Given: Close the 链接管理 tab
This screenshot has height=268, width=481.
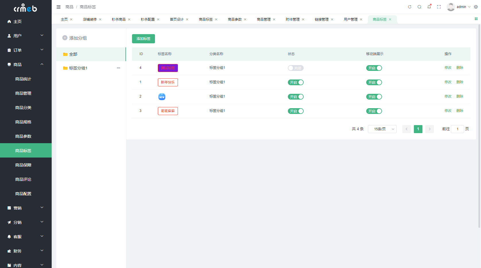Looking at the screenshot, I should [x=332, y=20].
